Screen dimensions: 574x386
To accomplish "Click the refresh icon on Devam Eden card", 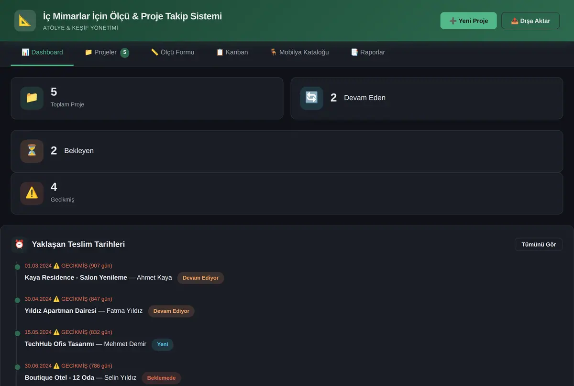I will tap(311, 98).
